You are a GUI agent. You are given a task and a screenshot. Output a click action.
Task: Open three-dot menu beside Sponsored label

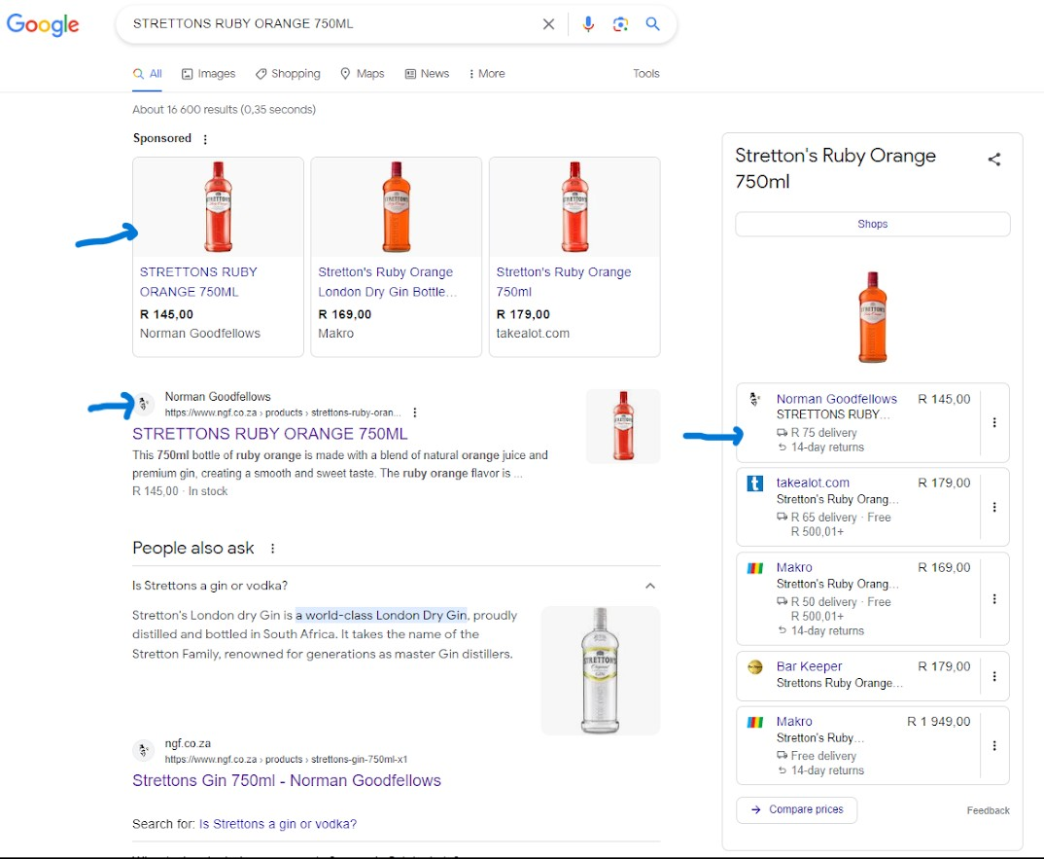[x=205, y=139]
